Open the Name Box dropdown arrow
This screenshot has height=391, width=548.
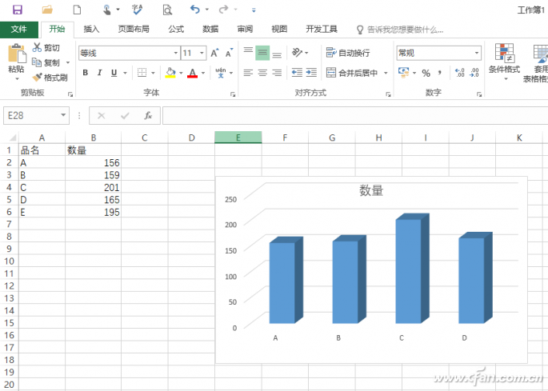(x=63, y=115)
